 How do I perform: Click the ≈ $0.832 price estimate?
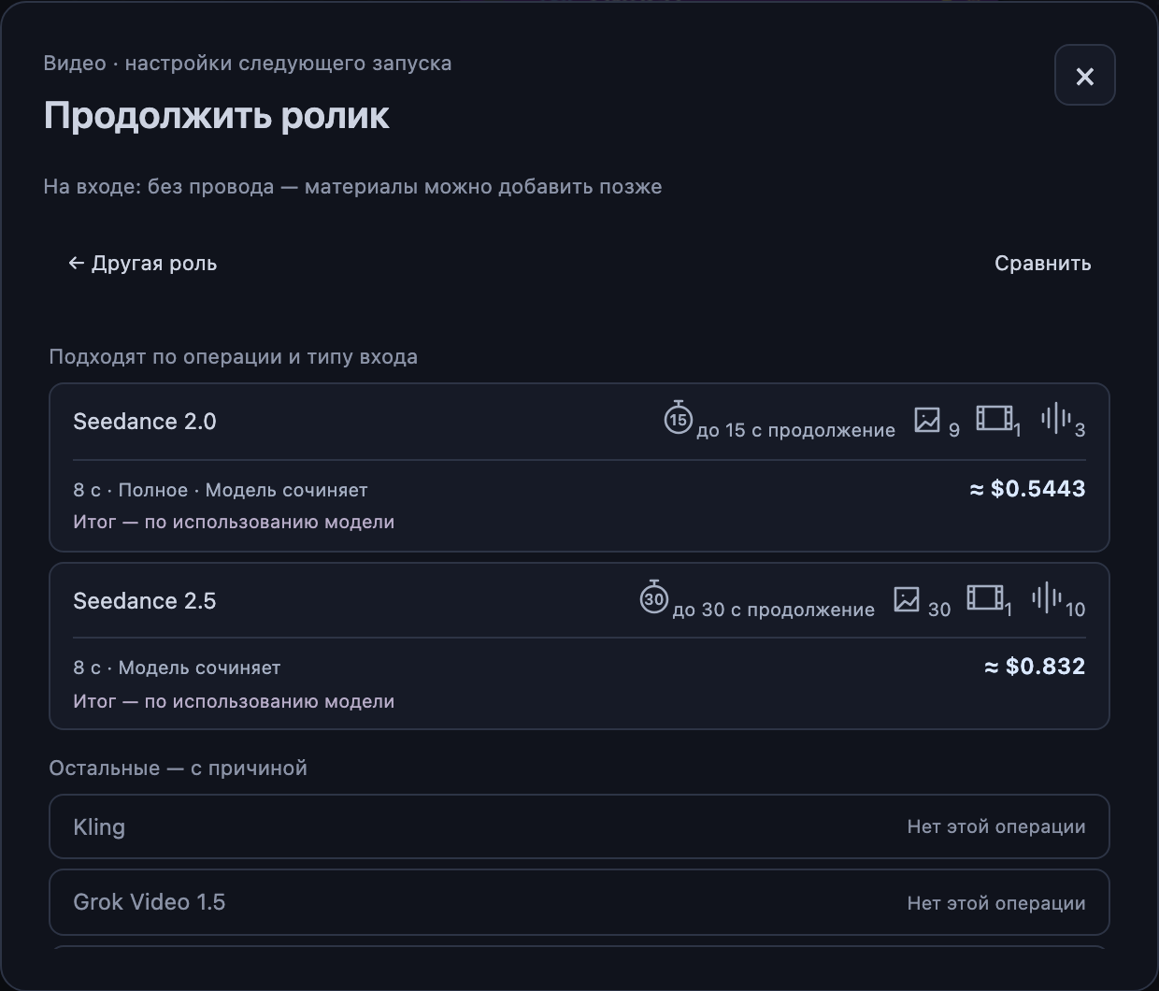click(1035, 667)
